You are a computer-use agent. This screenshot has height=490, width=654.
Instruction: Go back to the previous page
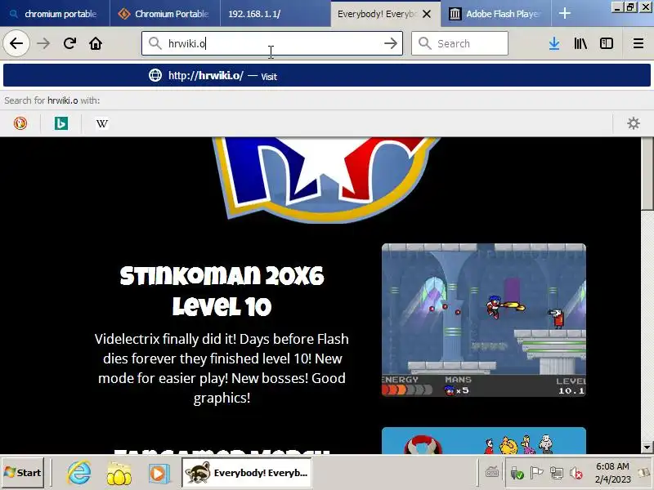click(16, 43)
